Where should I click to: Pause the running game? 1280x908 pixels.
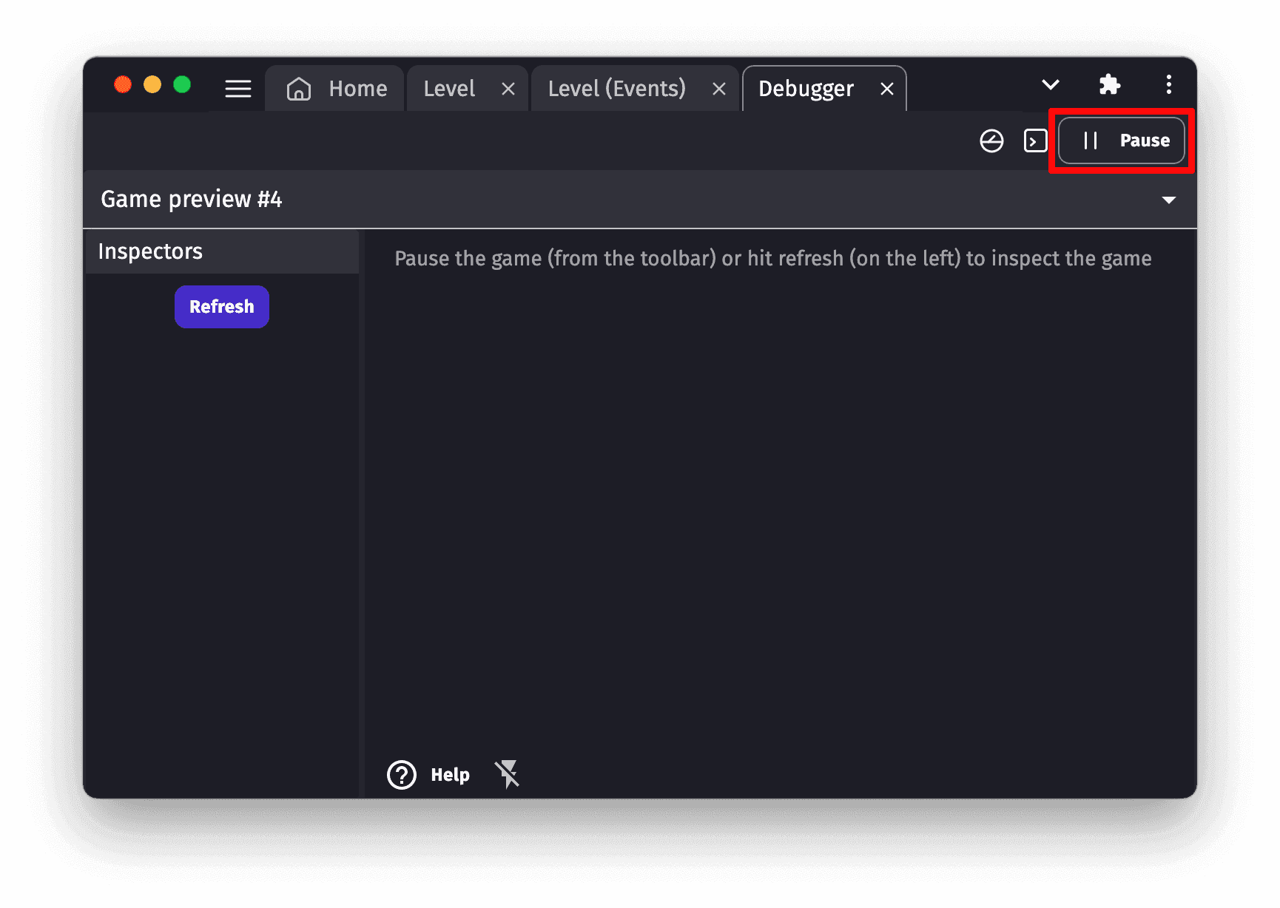pos(1122,140)
